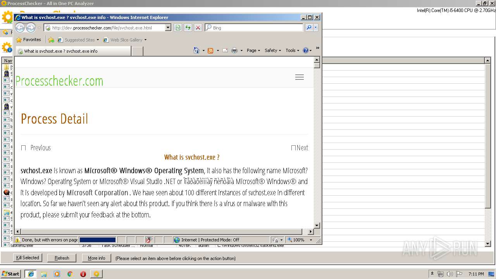496x279 pixels.
Task: Click the popup blocker status icon
Action: click(x=149, y=240)
